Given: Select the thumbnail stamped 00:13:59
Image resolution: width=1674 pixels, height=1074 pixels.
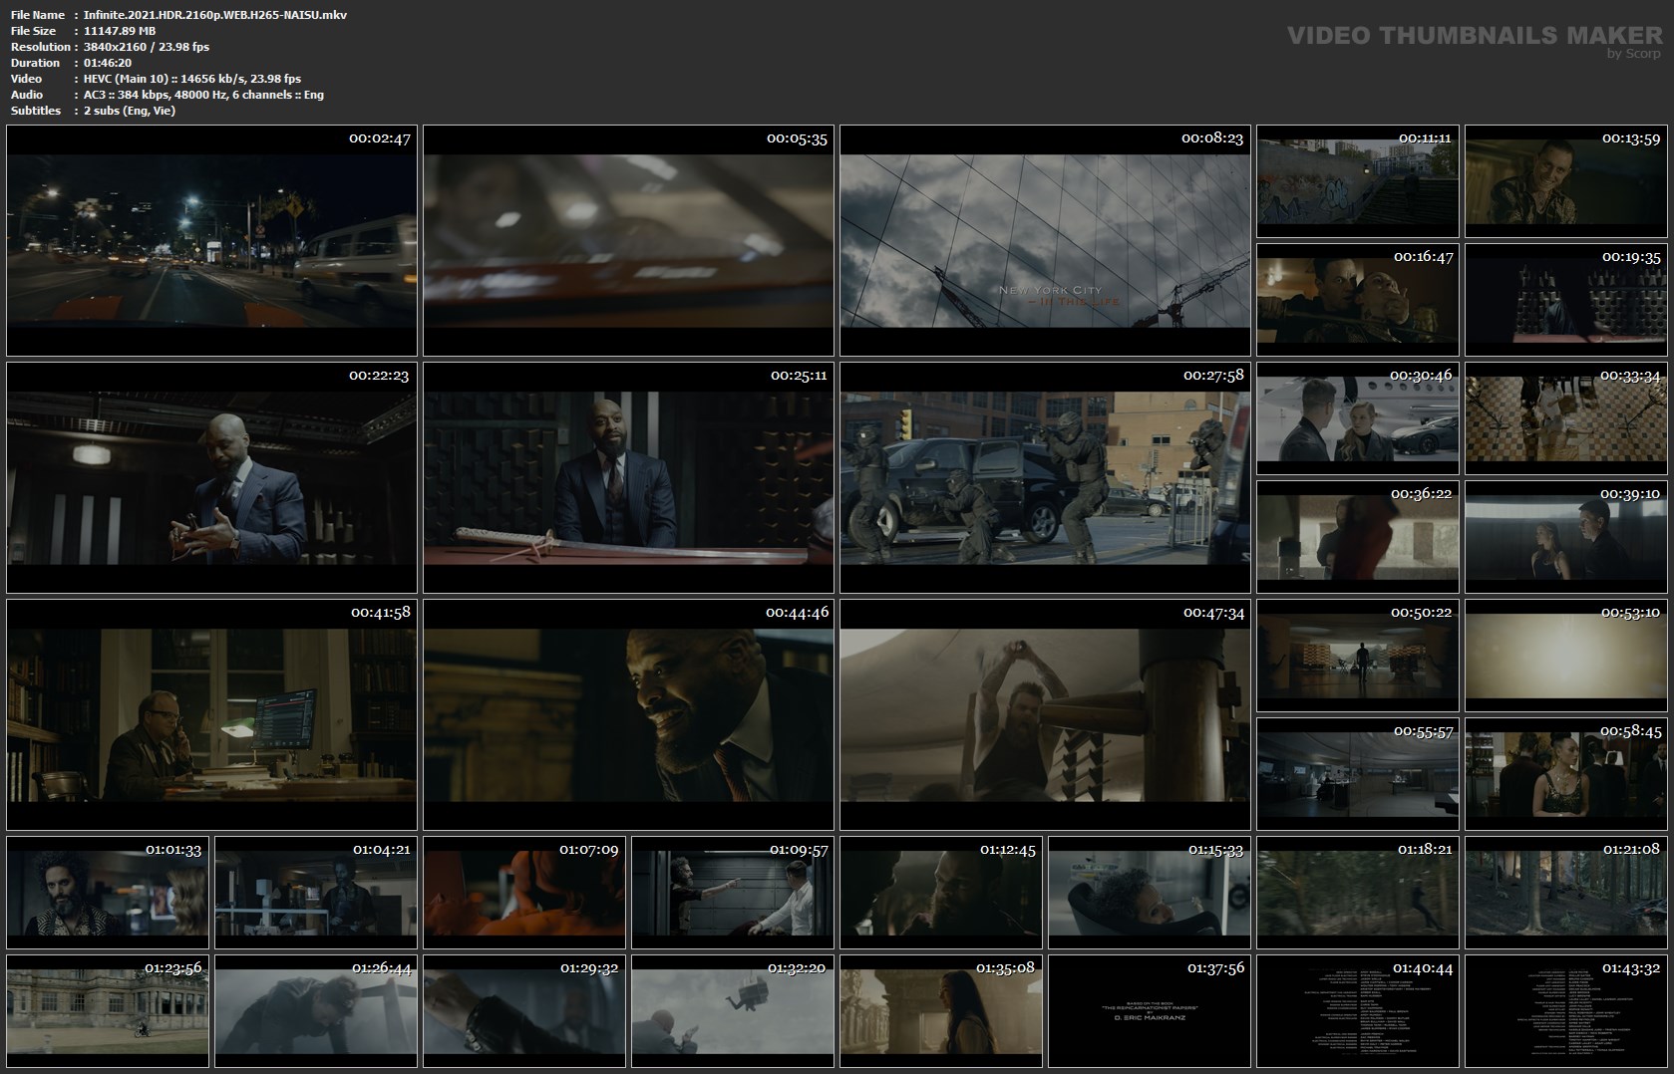Looking at the screenshot, I should (x=1566, y=181).
